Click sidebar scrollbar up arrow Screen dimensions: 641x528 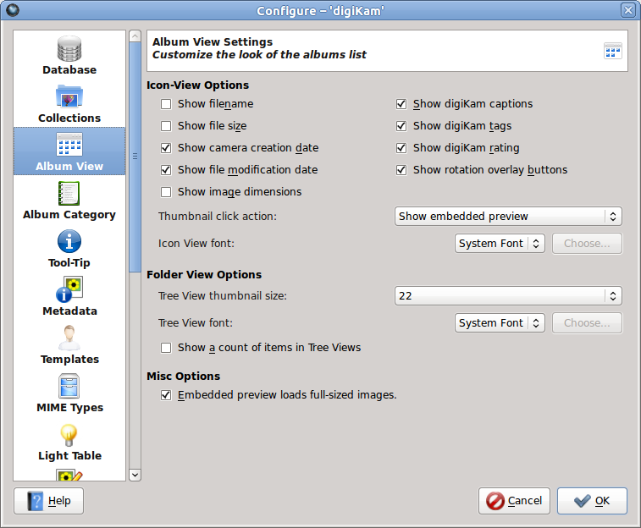135,36
